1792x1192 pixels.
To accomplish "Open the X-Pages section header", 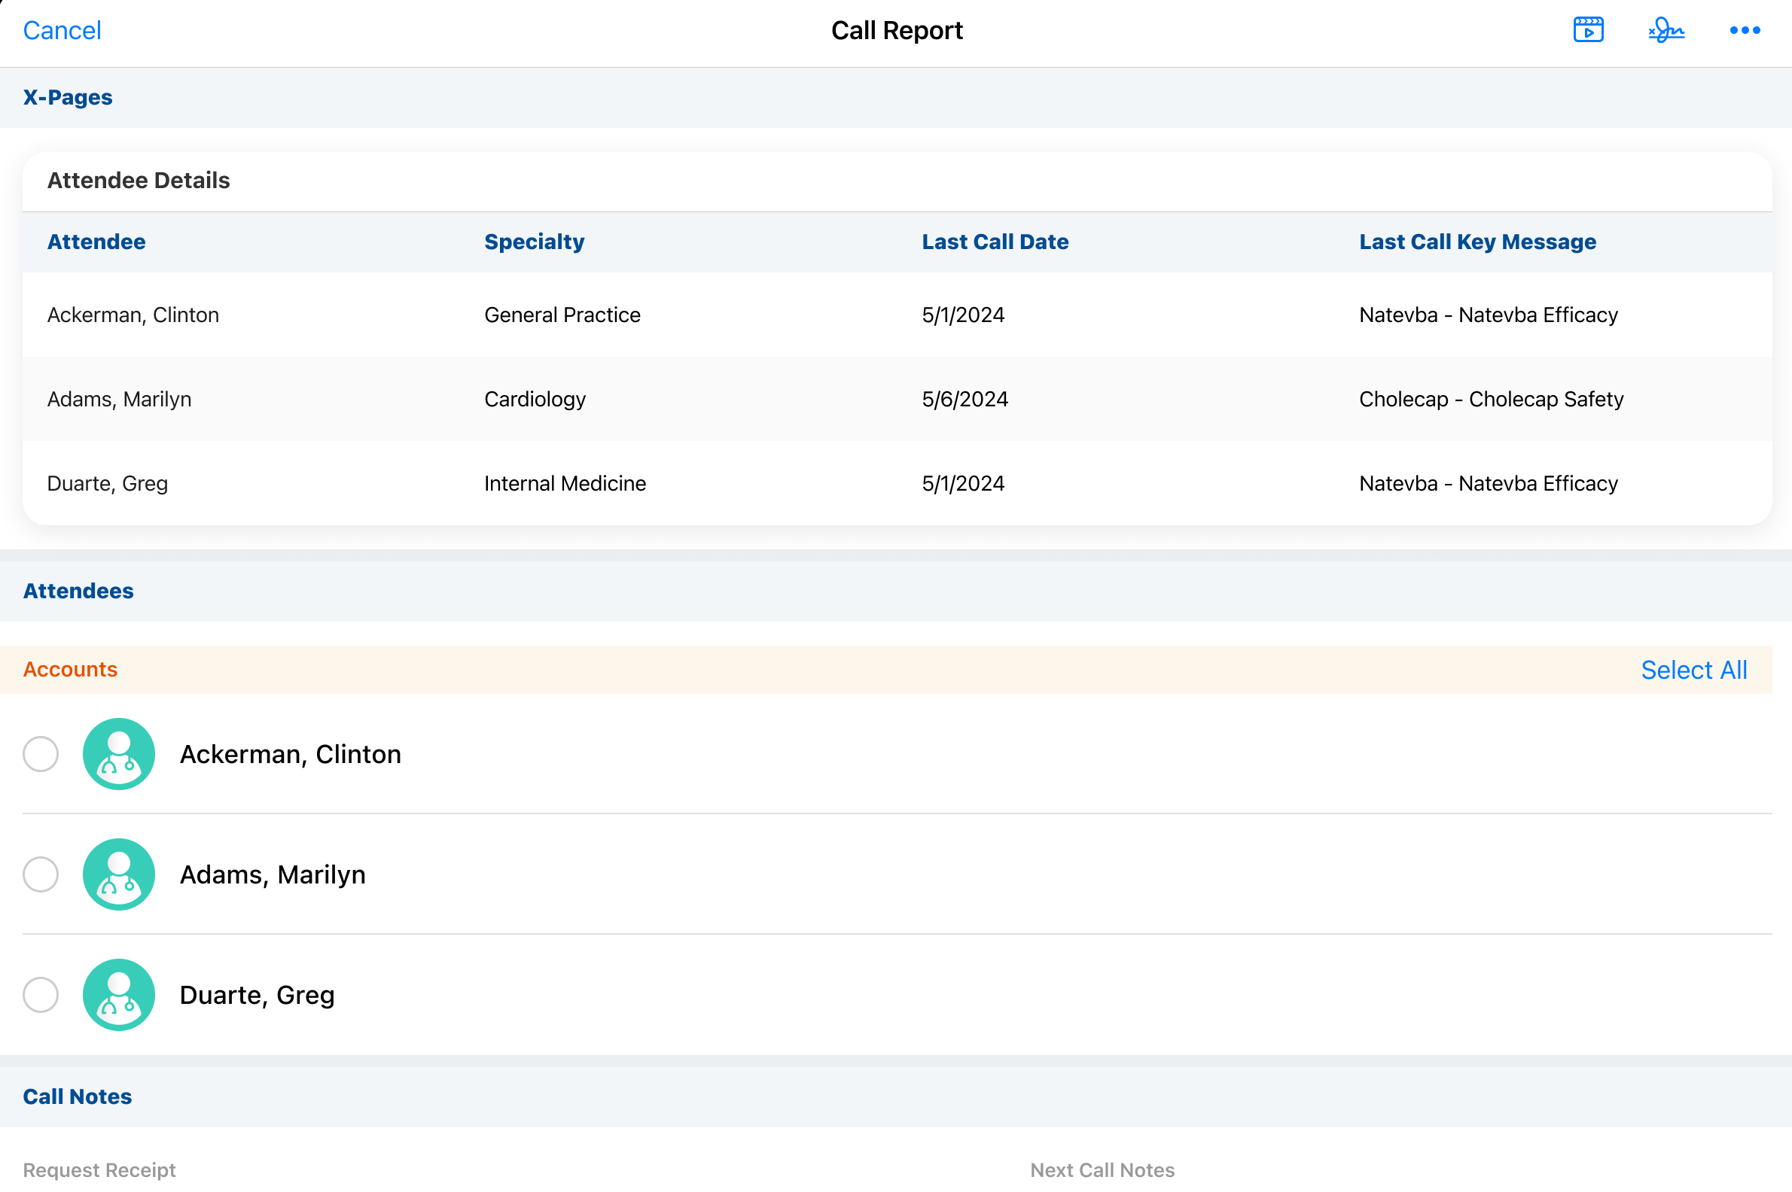I will pyautogui.click(x=68, y=97).
